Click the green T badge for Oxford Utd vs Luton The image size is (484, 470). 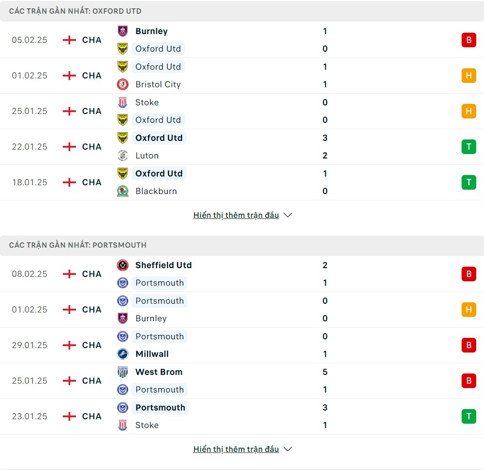[468, 146]
